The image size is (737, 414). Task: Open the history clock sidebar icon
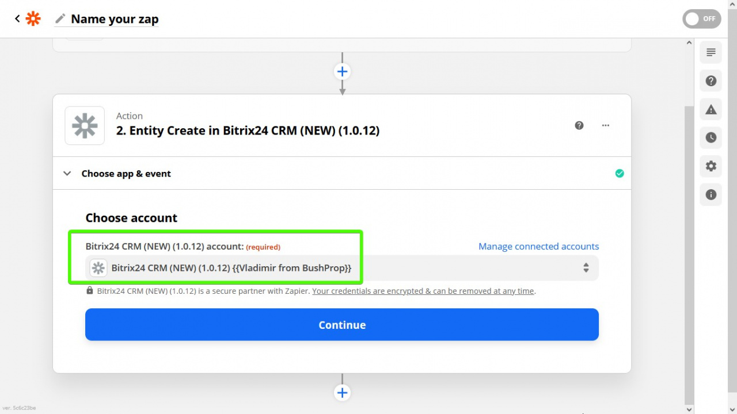coord(711,137)
